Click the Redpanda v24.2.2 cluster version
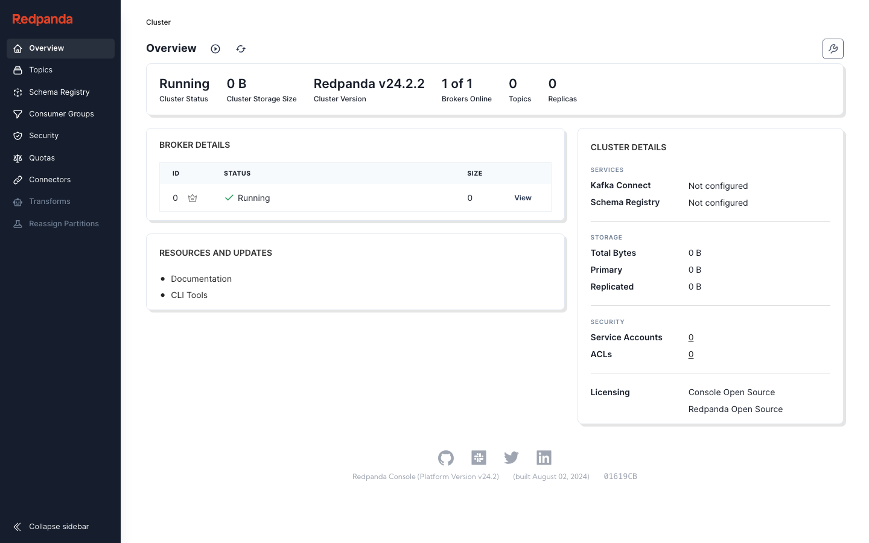The width and height of the screenshot is (869, 543). click(369, 84)
